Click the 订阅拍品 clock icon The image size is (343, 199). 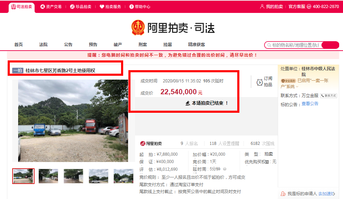pyautogui.click(x=260, y=82)
